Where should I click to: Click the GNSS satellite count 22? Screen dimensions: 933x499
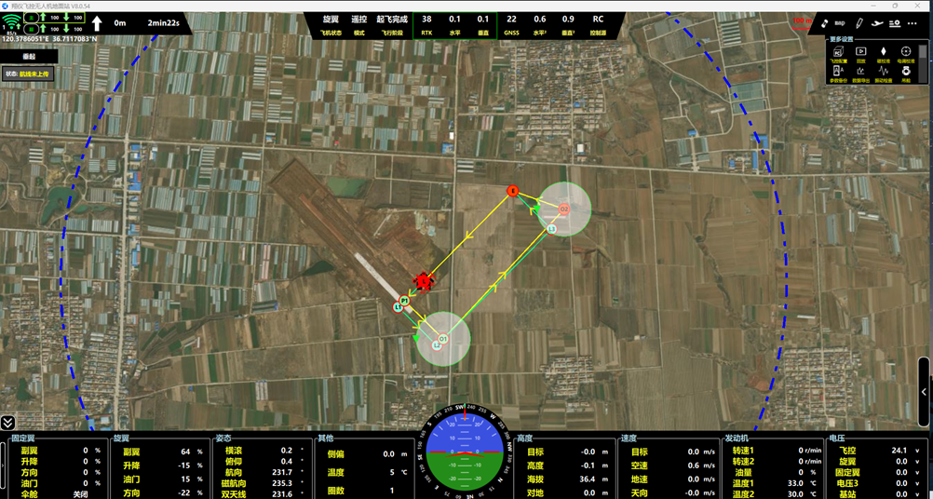tap(511, 19)
